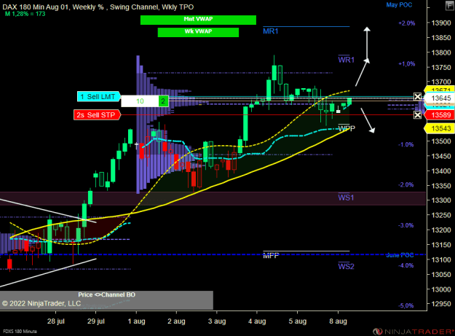Click the green 'Wk VWAP' bar
This screenshot has width=455, height=336.
click(198, 32)
